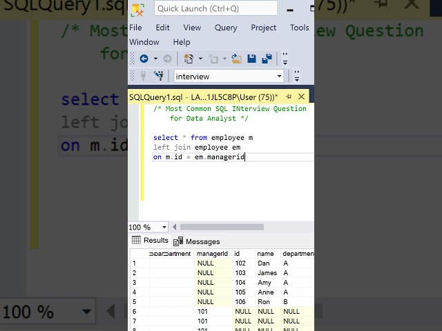This screenshot has width=442, height=331.
Task: Open the interview database dropdown
Action: coord(279,77)
